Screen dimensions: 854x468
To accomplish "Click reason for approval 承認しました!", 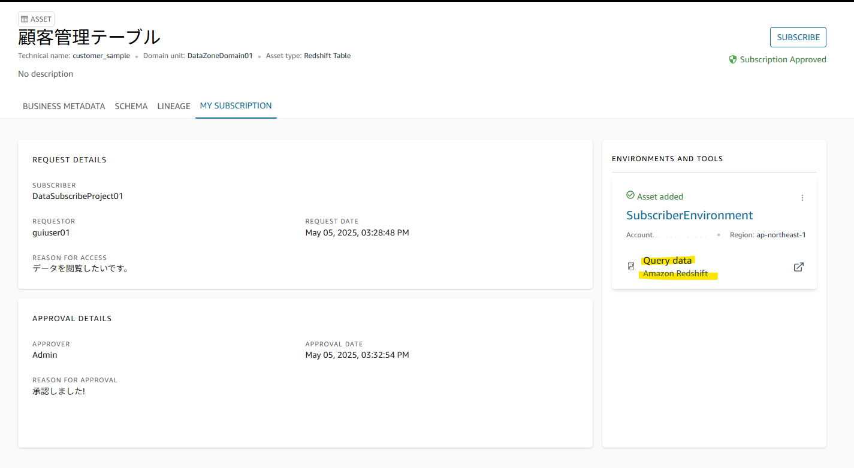I will (x=59, y=391).
